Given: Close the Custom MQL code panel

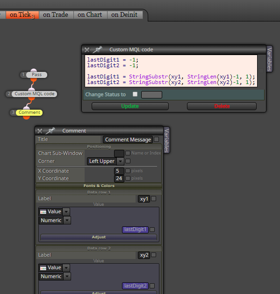Looking at the screenshot, I should coord(87,50).
